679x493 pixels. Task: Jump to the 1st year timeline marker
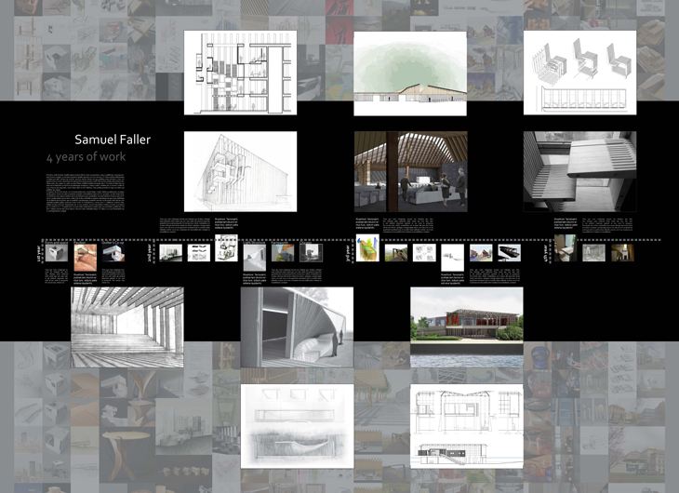coord(39,252)
